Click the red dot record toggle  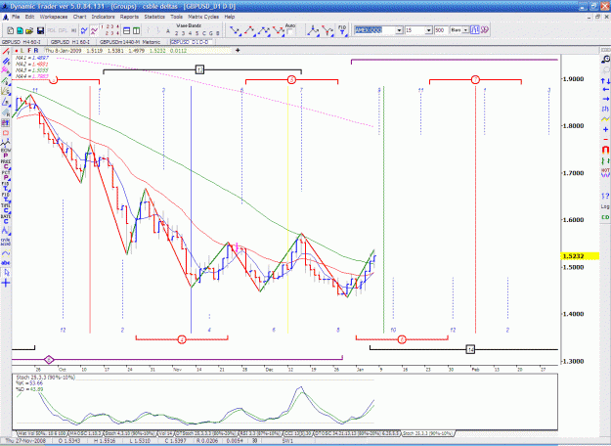pos(17,51)
